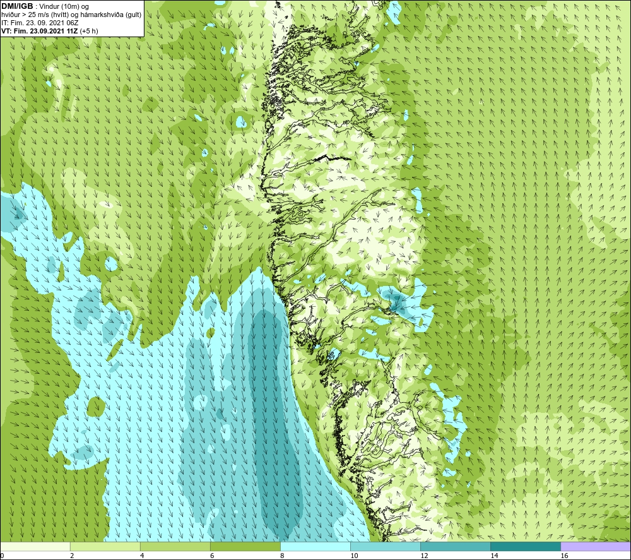Click legend scale label '2'

[72, 556]
